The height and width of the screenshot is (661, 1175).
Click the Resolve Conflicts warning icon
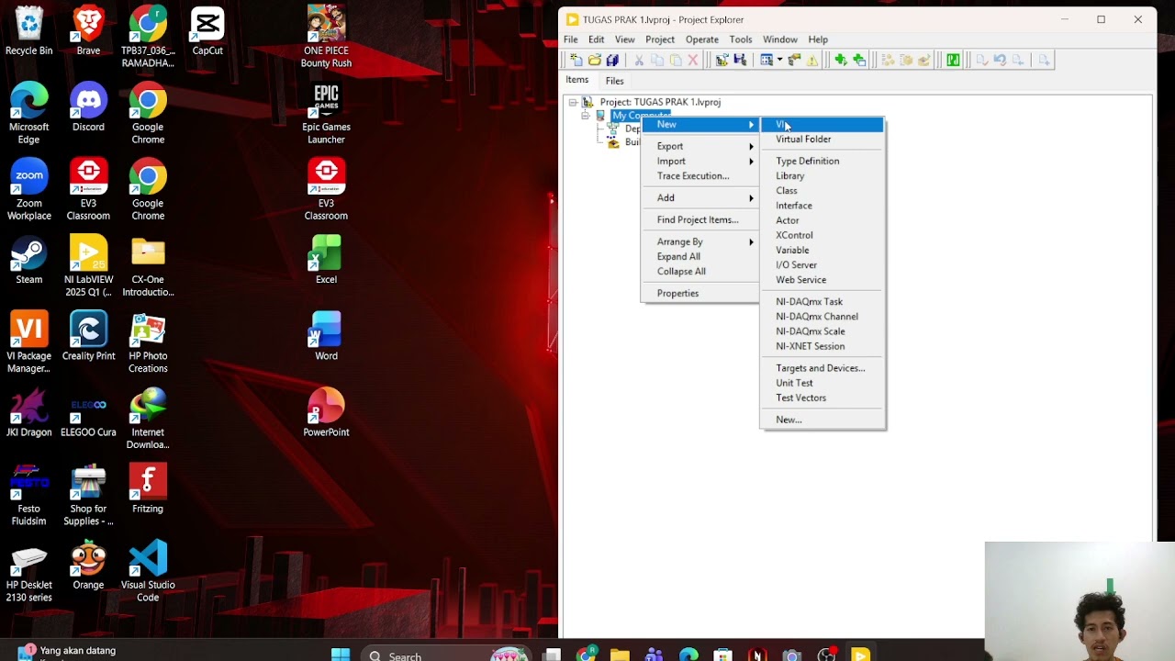click(x=812, y=60)
